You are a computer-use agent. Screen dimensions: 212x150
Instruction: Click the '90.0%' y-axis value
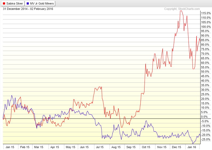coord(205,35)
